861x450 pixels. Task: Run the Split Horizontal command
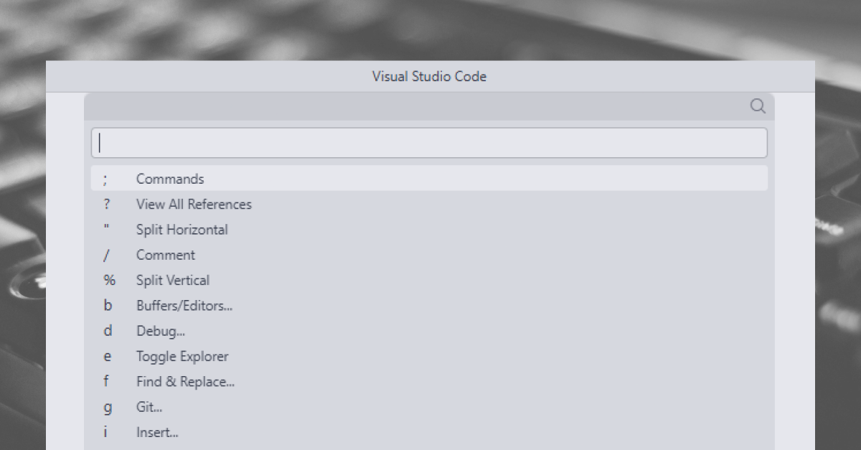coord(182,230)
